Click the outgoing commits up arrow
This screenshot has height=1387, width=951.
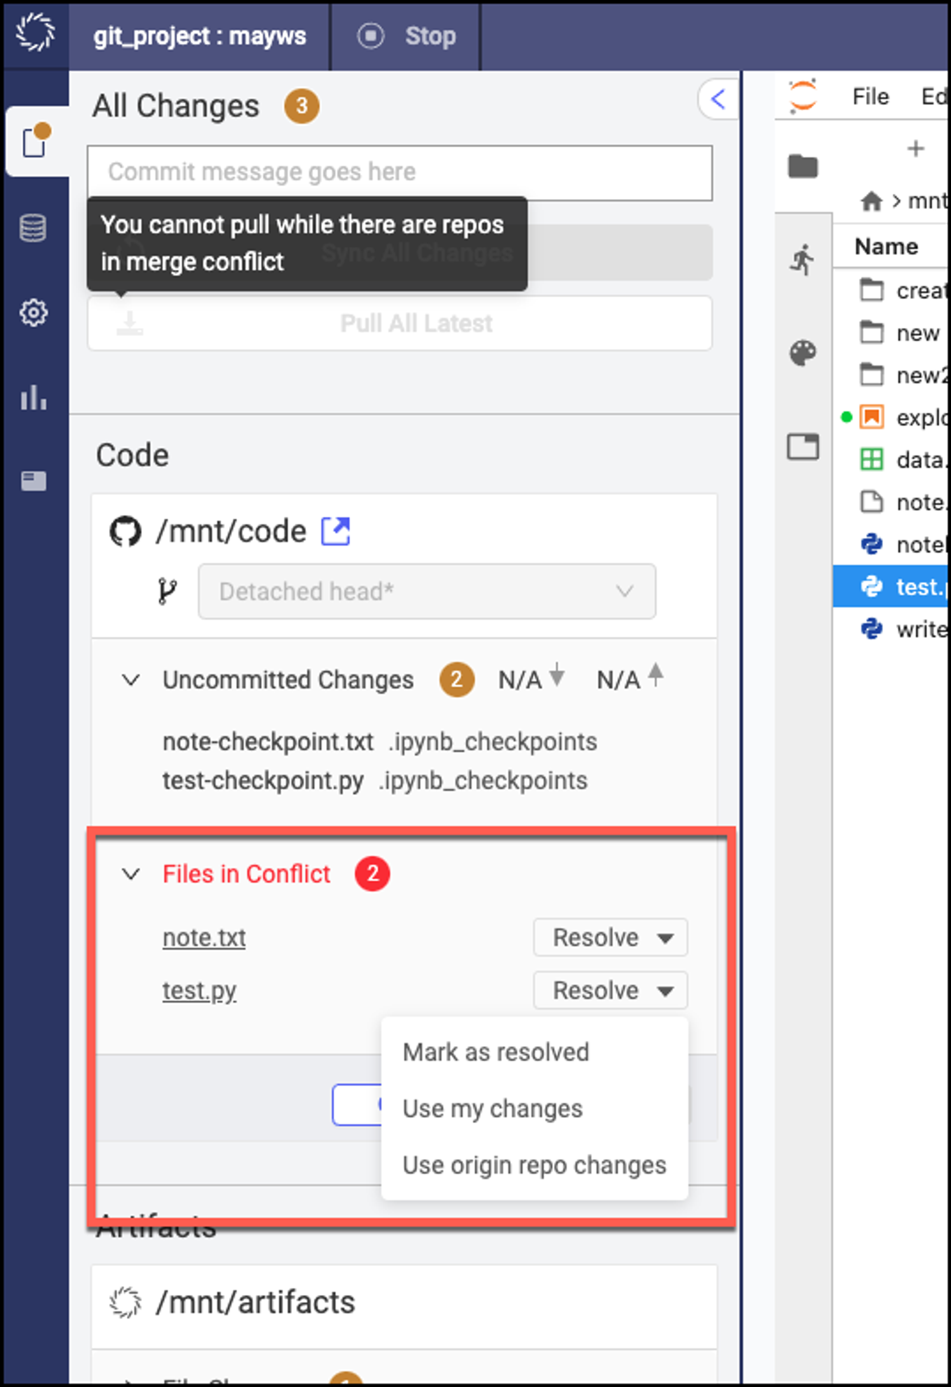coord(655,675)
